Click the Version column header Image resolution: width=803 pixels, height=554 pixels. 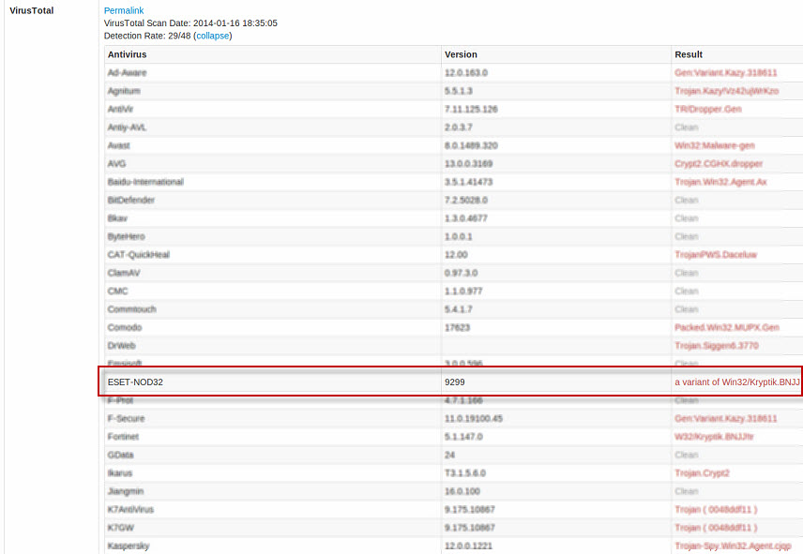(461, 54)
